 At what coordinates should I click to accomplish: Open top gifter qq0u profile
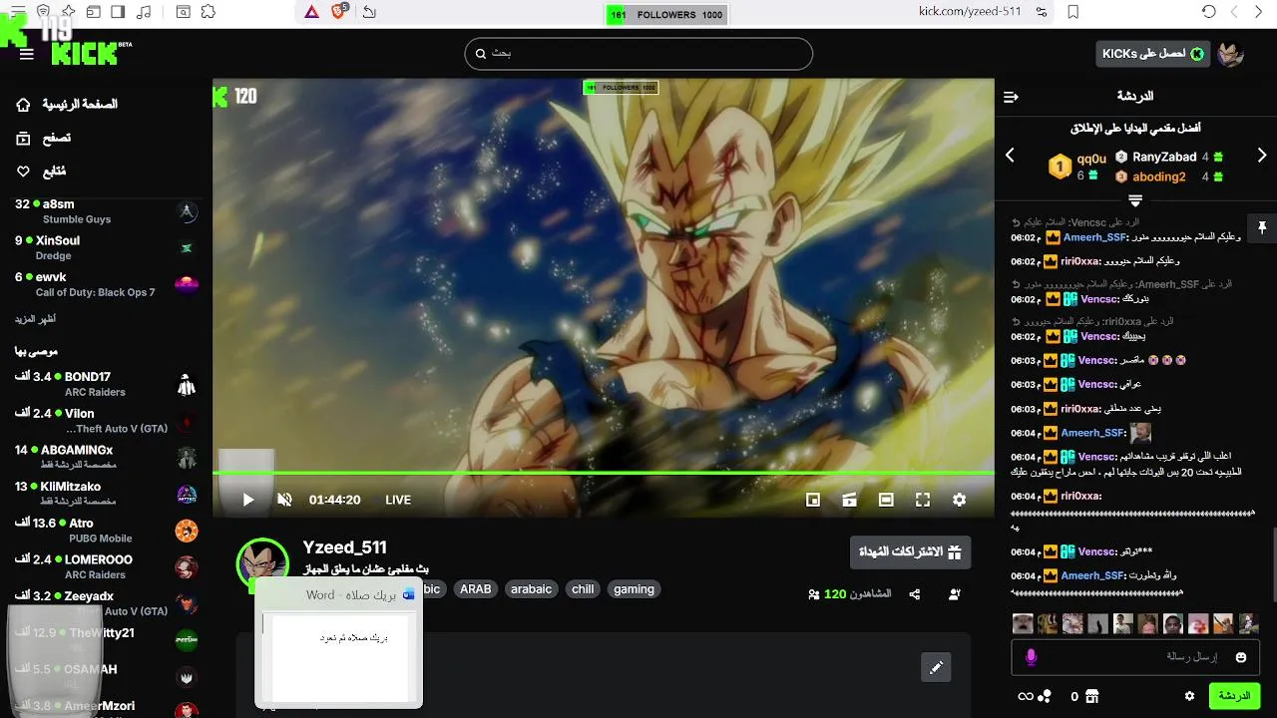(1091, 159)
